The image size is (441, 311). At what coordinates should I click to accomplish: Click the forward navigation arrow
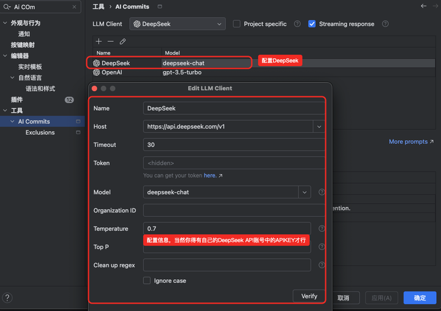(435, 6)
